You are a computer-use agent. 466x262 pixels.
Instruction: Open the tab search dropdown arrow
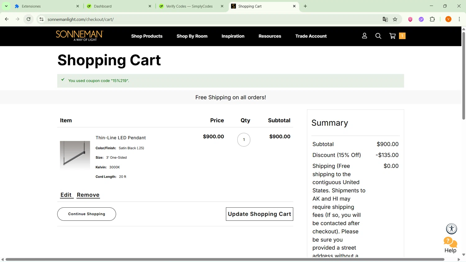(x=6, y=6)
